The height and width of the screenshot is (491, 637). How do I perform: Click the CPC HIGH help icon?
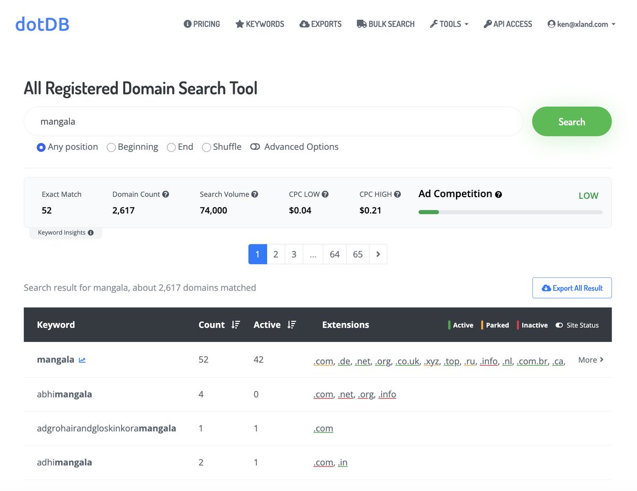397,194
